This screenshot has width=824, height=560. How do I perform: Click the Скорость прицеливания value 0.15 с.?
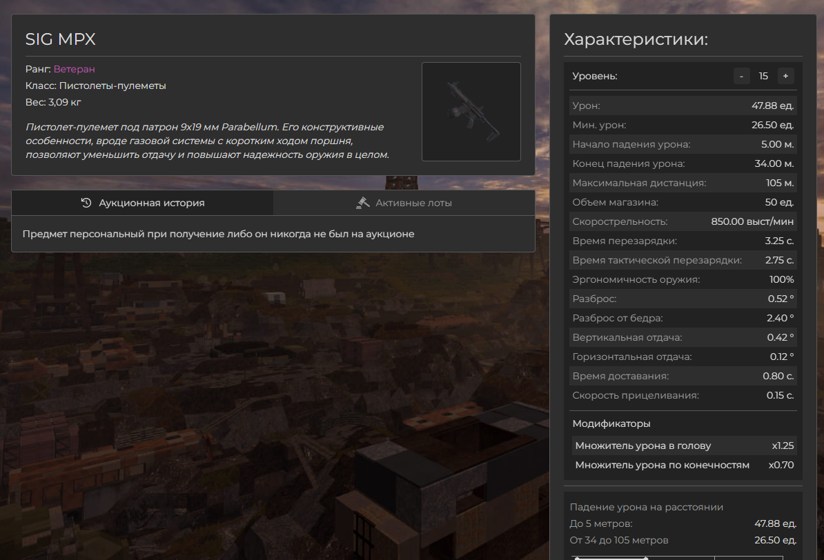(781, 396)
